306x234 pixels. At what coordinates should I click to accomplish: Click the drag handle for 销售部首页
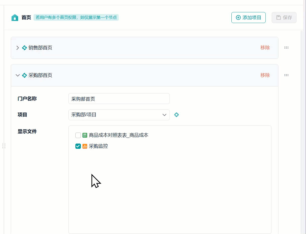(x=286, y=48)
